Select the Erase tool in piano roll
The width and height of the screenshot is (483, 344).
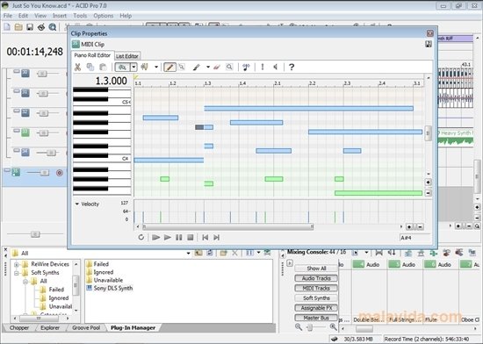pyautogui.click(x=217, y=67)
